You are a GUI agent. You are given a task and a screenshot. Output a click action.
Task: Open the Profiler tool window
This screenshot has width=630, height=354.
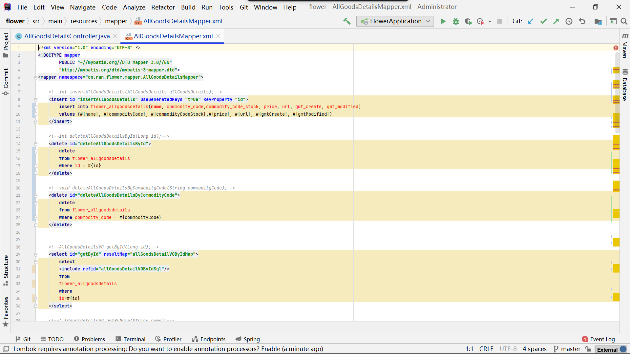168,339
